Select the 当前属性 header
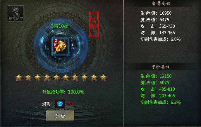Viewport: 201px width, 127px height. click(161, 4)
